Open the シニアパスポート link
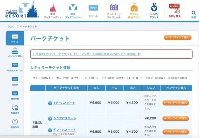This screenshot has height=138, width=199. point(65,118)
